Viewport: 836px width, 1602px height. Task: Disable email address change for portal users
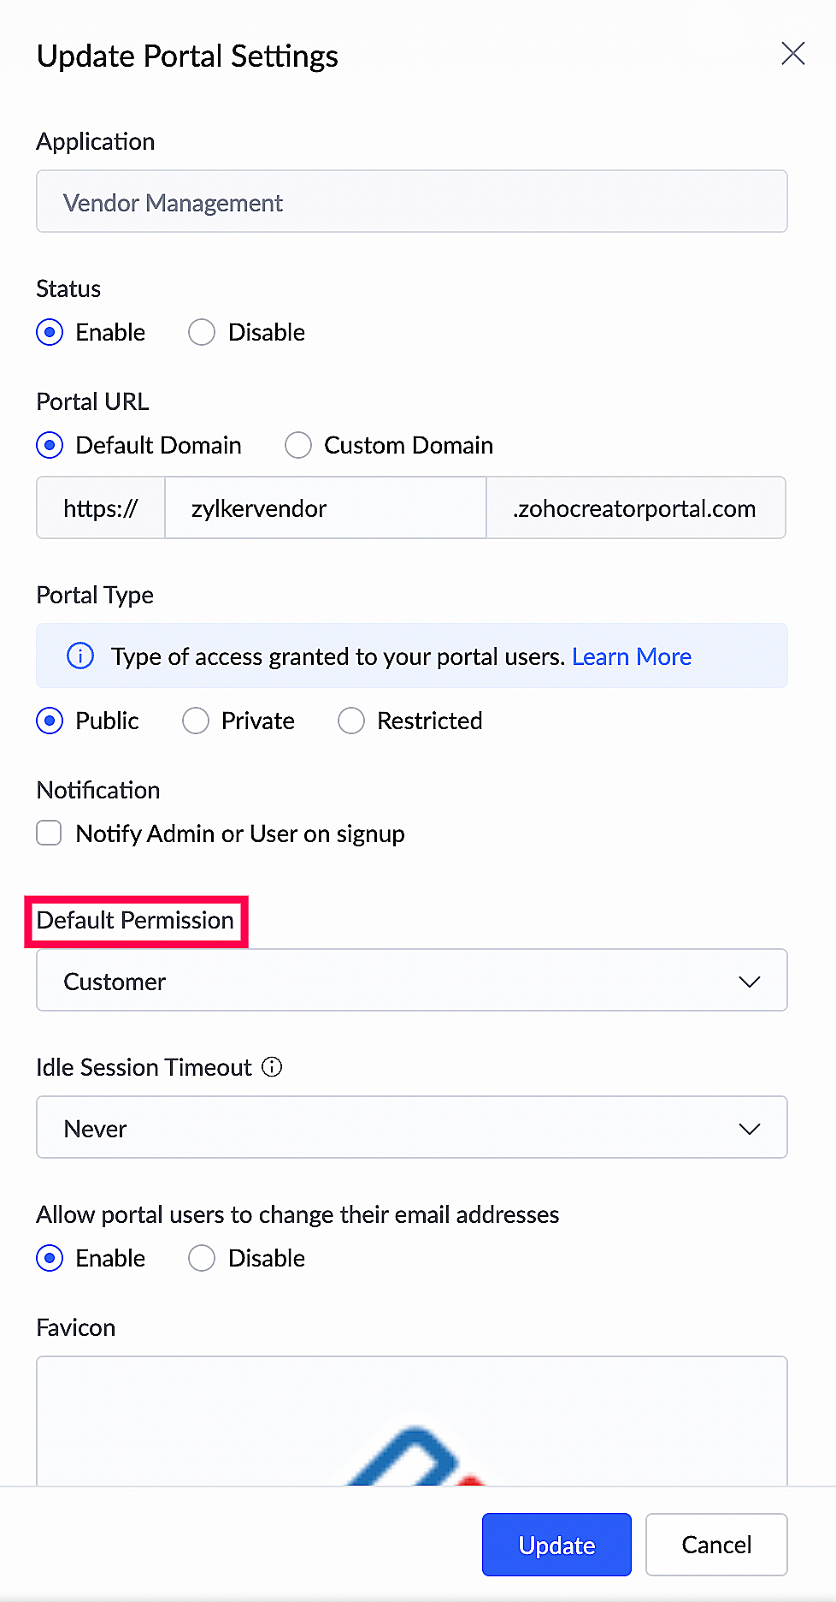pyautogui.click(x=203, y=1258)
